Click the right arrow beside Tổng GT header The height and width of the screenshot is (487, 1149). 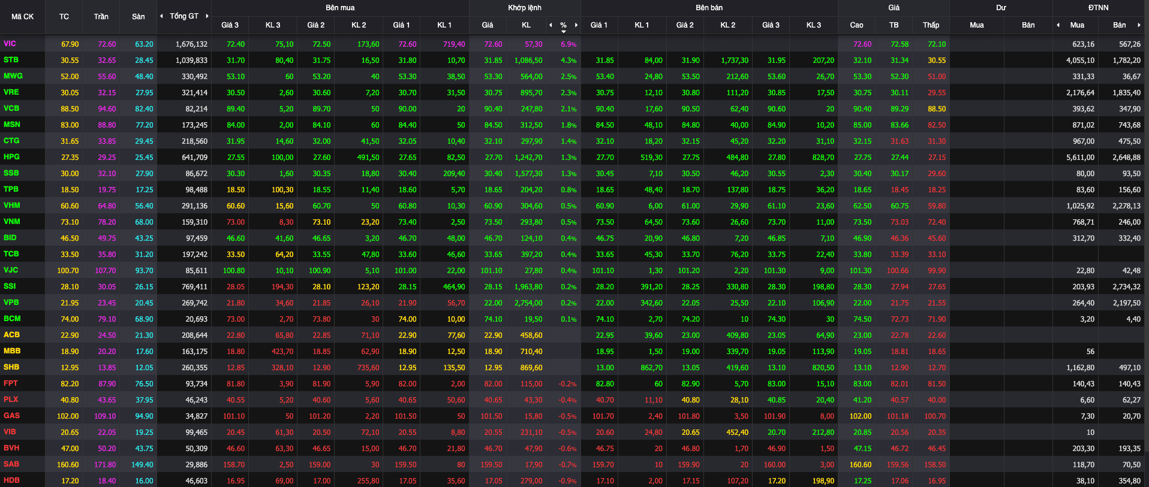(207, 16)
